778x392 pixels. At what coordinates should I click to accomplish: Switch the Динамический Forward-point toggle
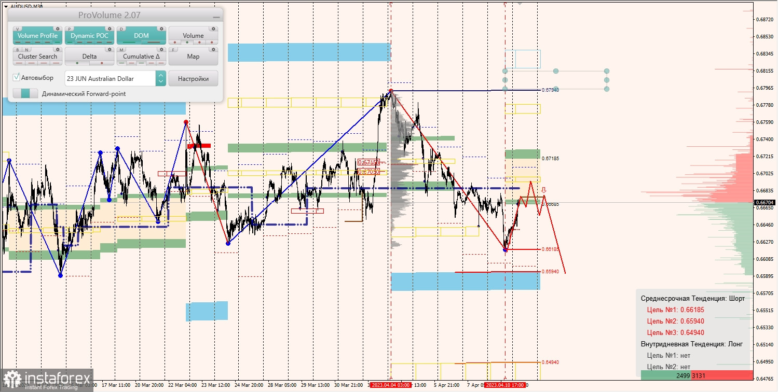tap(25, 94)
